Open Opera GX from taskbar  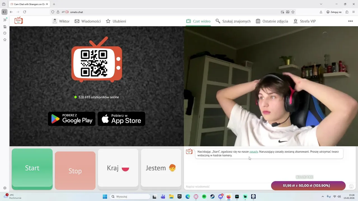[x=196, y=197]
